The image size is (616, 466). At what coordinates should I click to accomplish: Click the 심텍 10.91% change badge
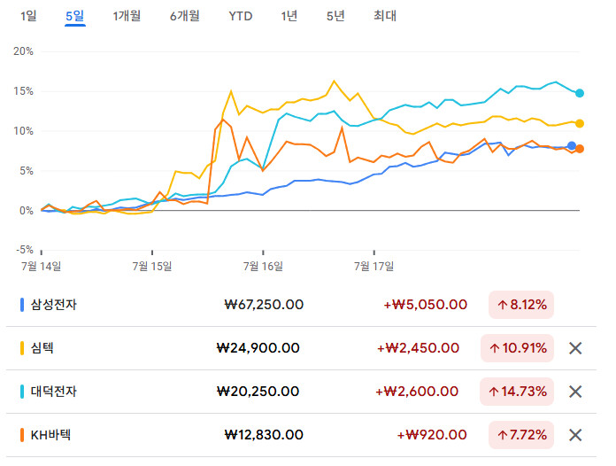[x=517, y=348]
